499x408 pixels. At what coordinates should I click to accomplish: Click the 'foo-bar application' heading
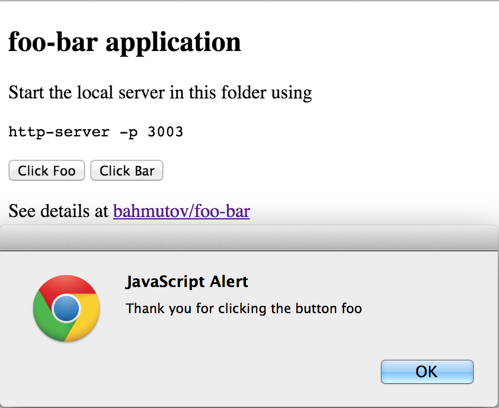pyautogui.click(x=124, y=43)
